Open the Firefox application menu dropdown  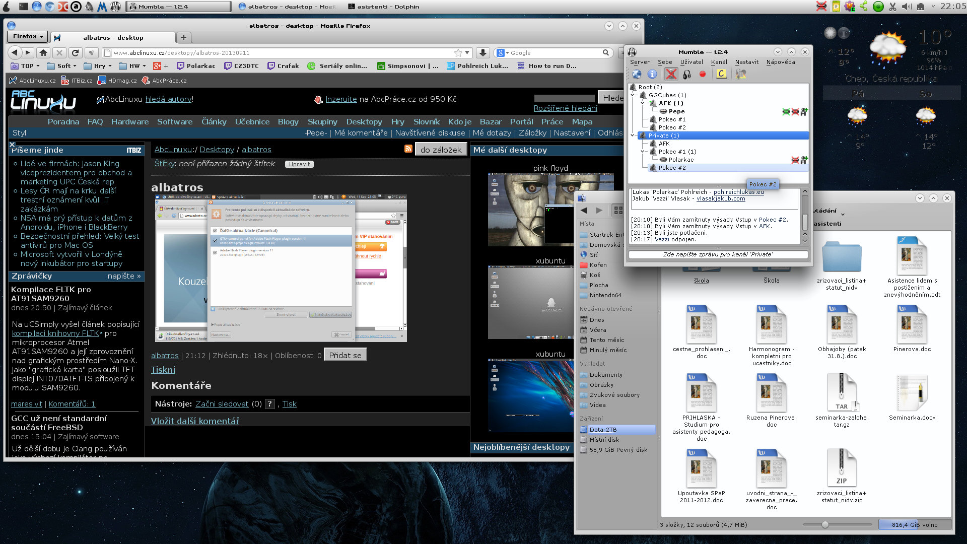[x=28, y=36]
